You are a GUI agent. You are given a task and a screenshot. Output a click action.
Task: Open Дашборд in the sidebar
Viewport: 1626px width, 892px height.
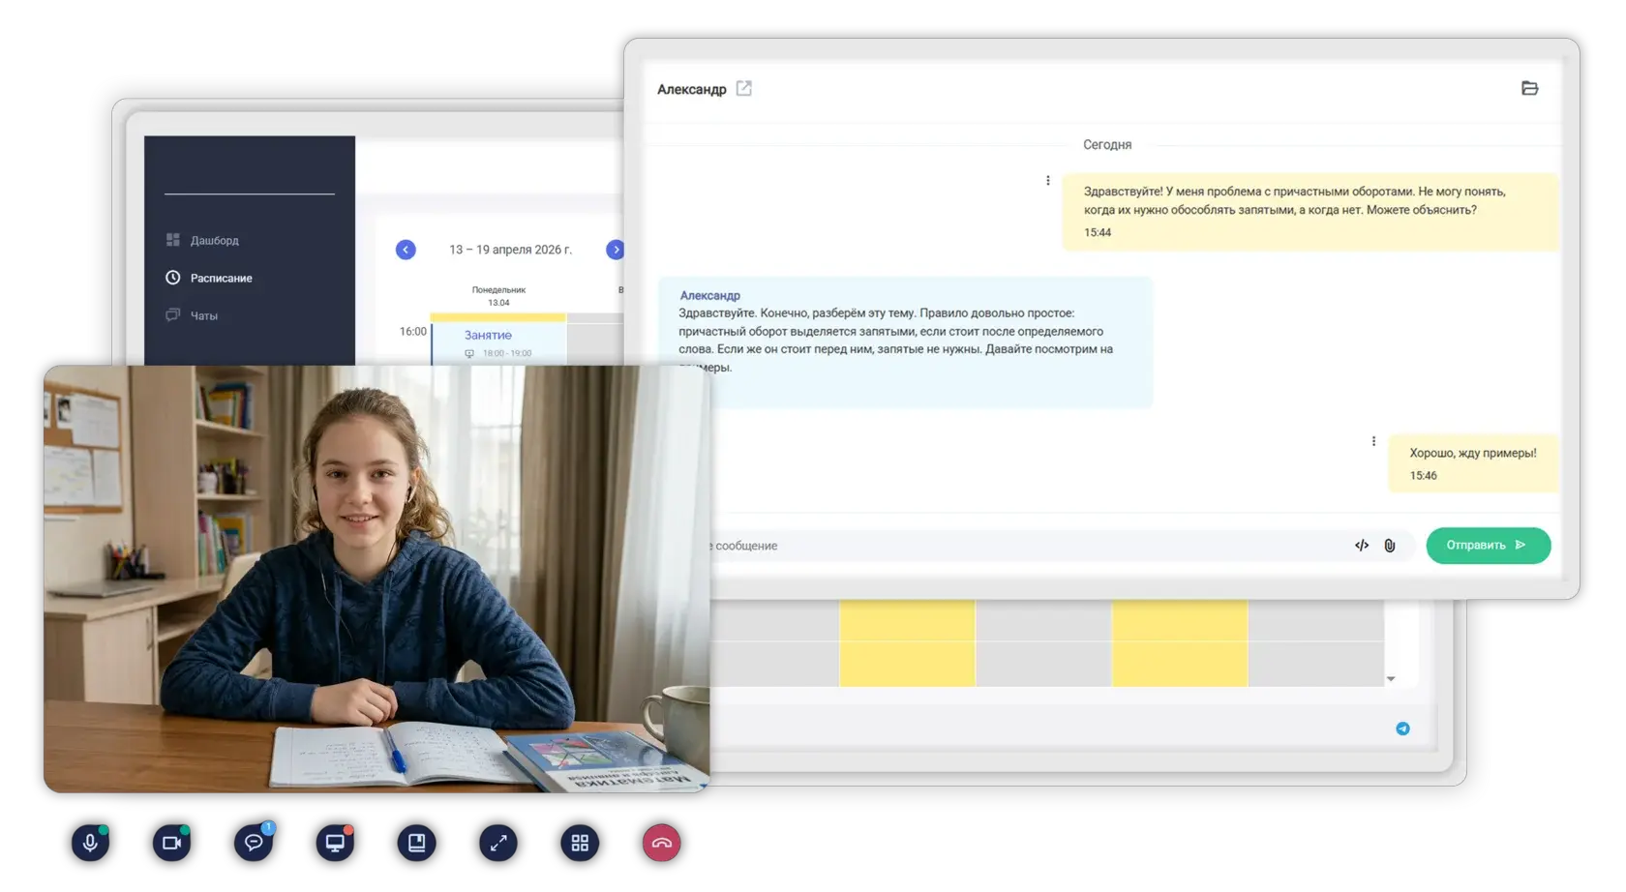[202, 240]
